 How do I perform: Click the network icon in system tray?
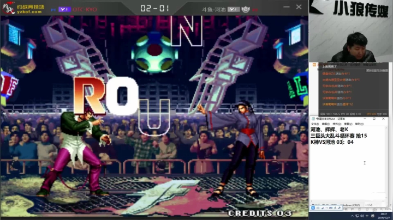[x=357, y=216]
